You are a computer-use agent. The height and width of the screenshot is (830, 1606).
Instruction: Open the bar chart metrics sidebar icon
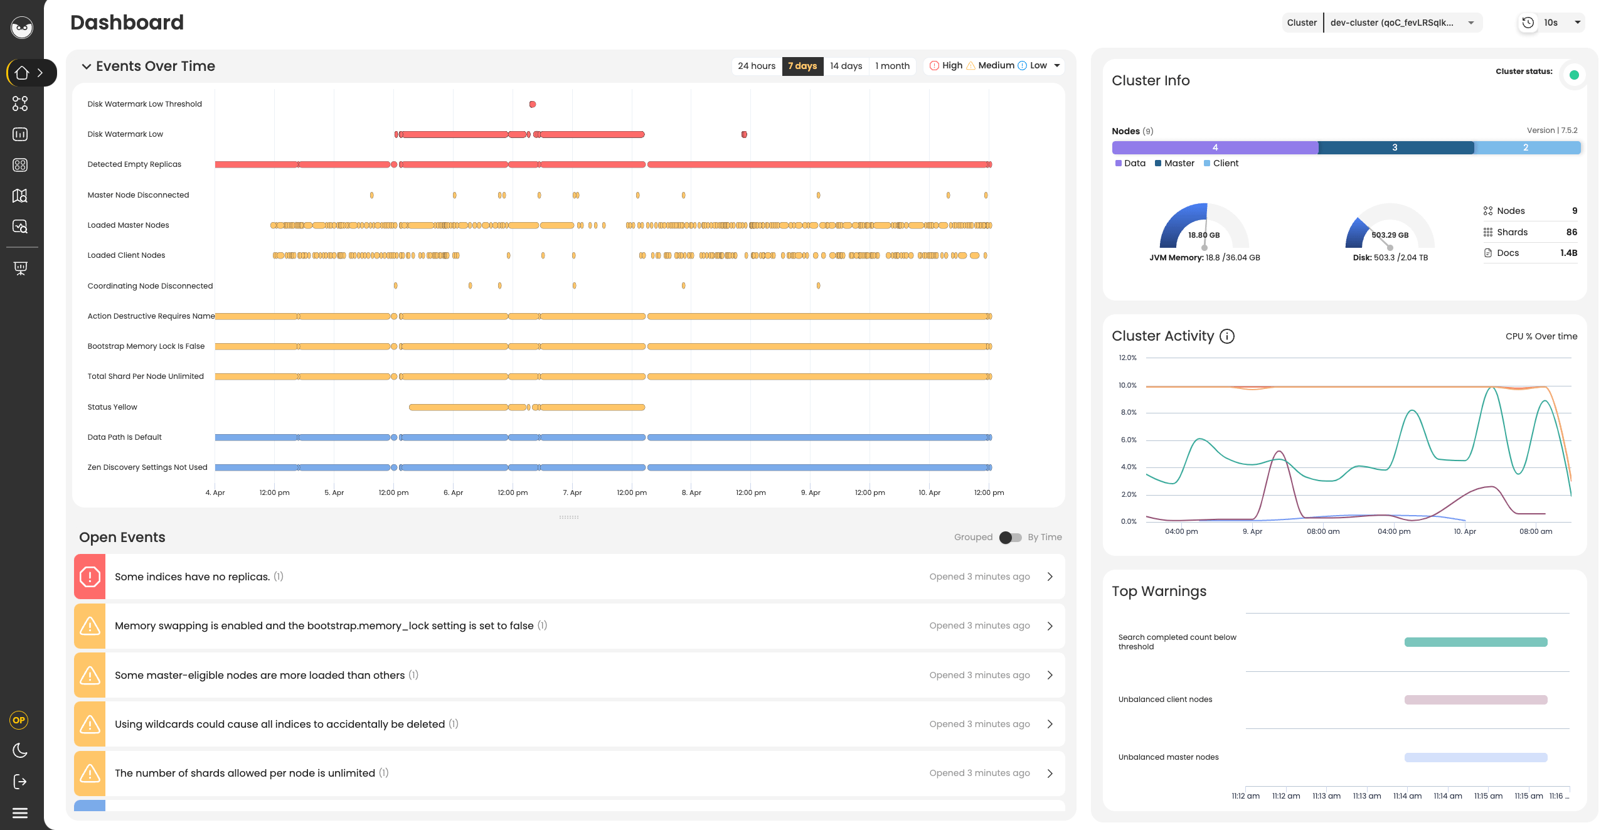tap(20, 134)
